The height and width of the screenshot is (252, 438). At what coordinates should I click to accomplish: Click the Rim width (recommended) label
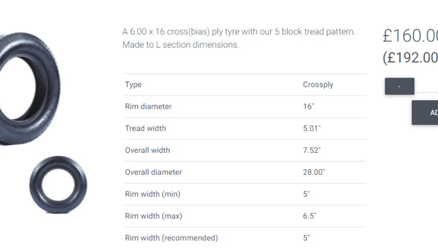(171, 238)
